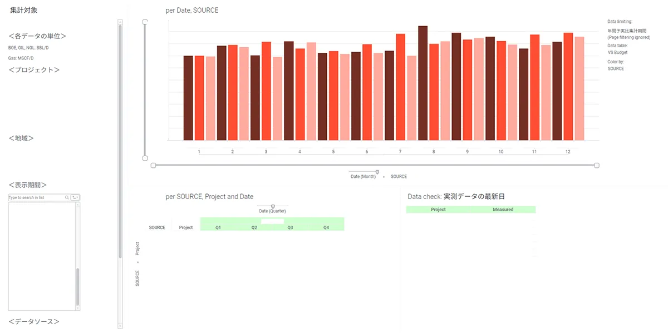This screenshot has height=333, width=668.
Task: Click bottom handle of vertical zoom slider
Action: [145, 158]
